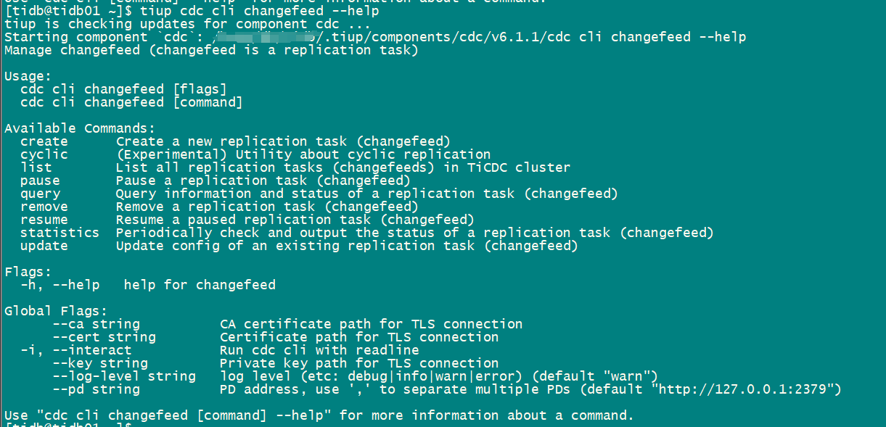Click the '--ca string' flag
The width and height of the screenshot is (886, 427).
96,324
